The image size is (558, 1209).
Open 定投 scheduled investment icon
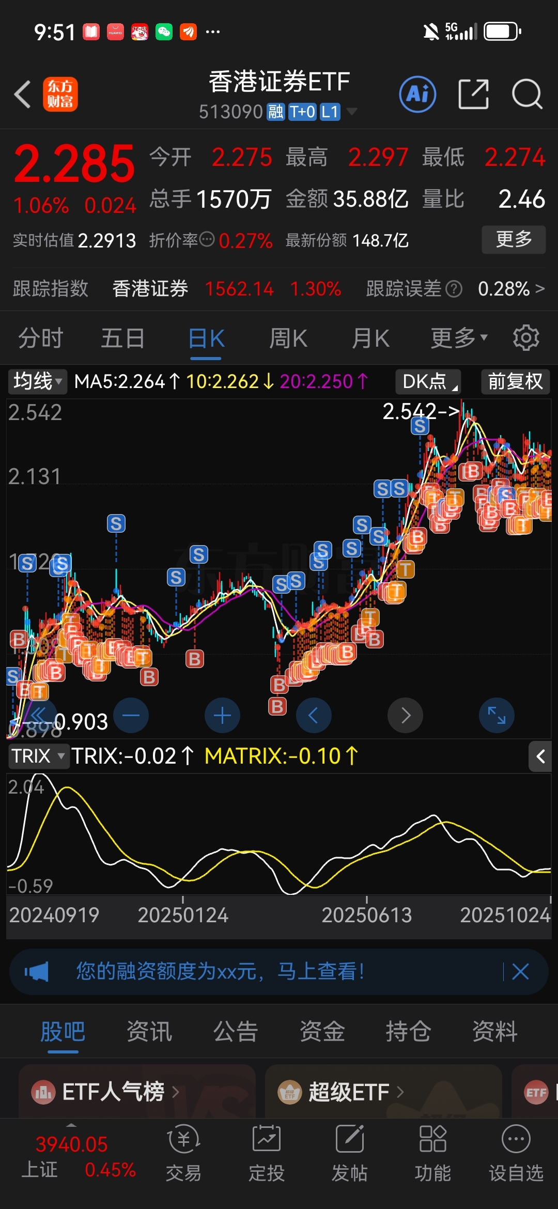tap(267, 1153)
